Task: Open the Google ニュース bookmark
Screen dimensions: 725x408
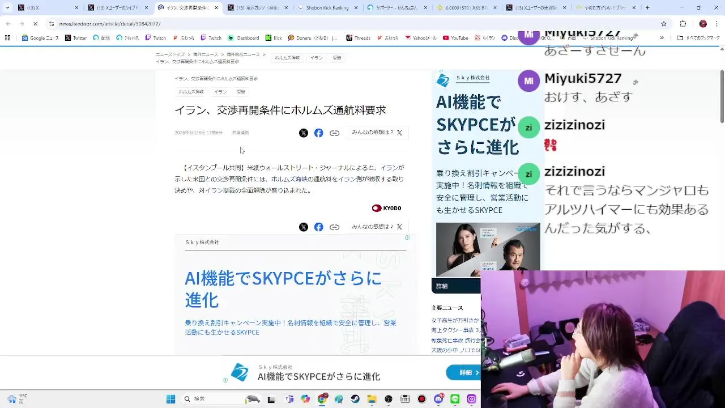Action: coord(40,38)
